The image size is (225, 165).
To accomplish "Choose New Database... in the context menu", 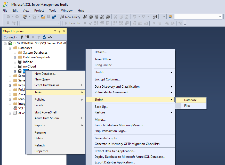I will (x=55, y=74).
